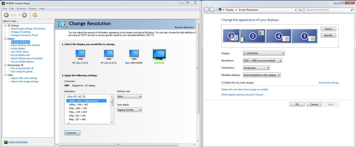Select display 1 thumbnail in Screen Resolution
Image resolution: width=356 pixels, height=148 pixels.
[305, 36]
